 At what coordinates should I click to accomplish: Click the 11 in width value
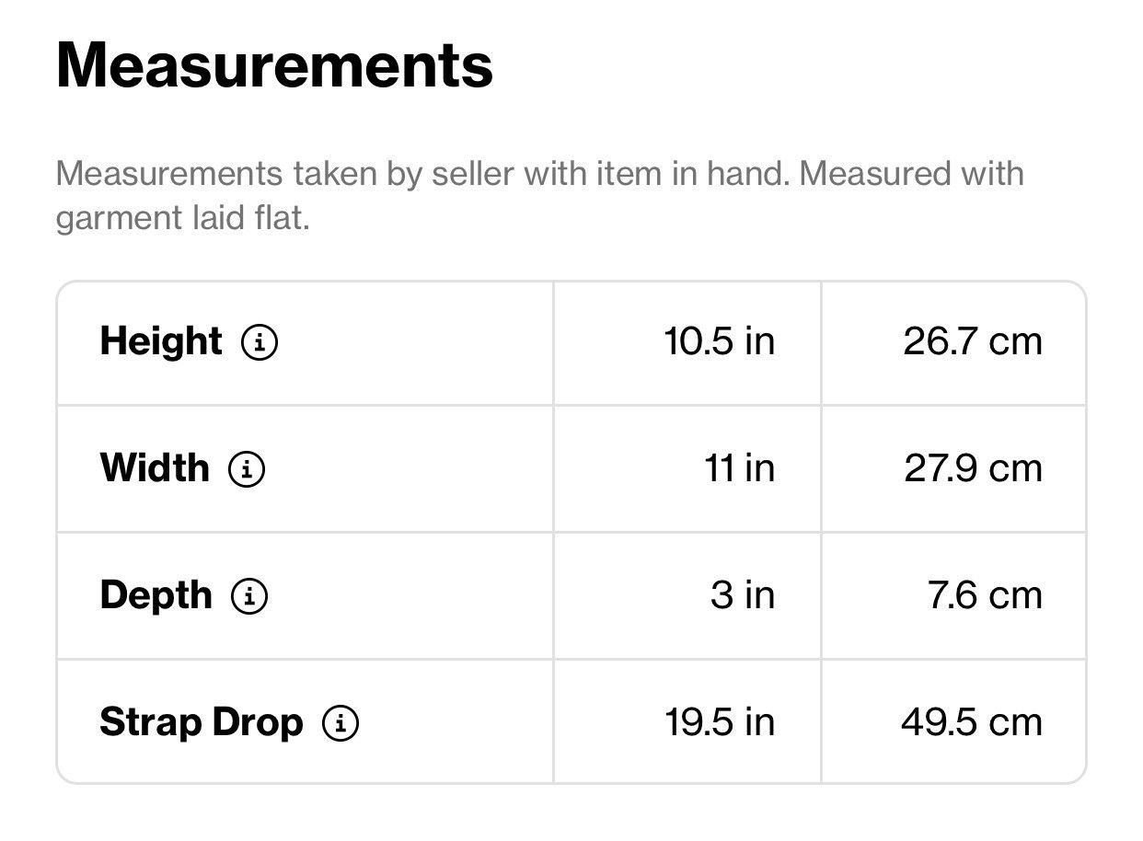coord(740,468)
